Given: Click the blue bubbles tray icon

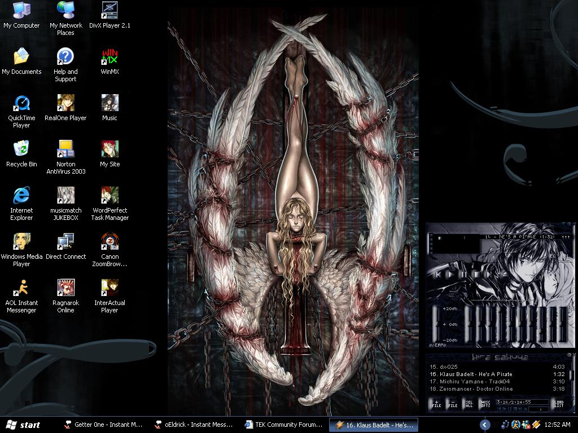Looking at the screenshot, I should pyautogui.click(x=505, y=425).
